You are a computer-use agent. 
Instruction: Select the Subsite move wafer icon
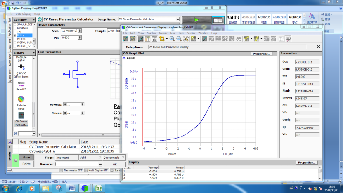pos(21,103)
